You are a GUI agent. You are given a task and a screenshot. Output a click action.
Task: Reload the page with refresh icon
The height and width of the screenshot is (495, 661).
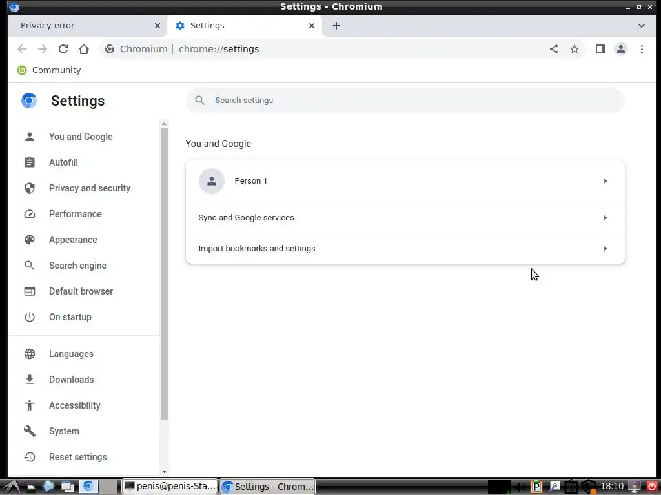(63, 49)
